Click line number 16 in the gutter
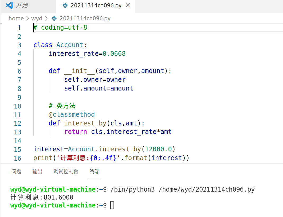 pyautogui.click(x=18, y=158)
